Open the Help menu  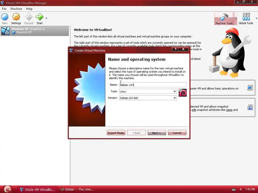pyautogui.click(x=29, y=9)
